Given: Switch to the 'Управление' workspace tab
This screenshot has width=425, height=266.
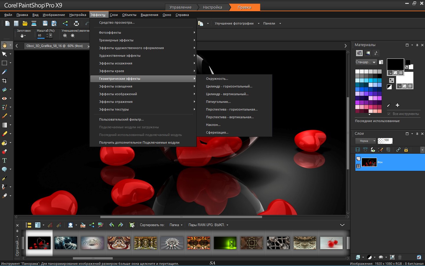Looking at the screenshot, I should coord(180,7).
